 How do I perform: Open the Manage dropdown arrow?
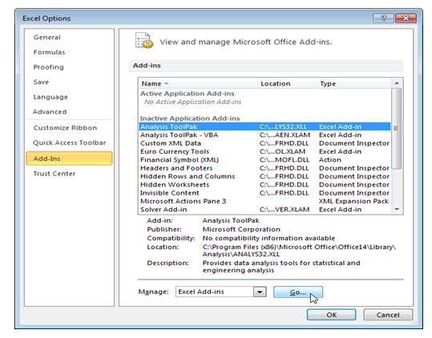pyautogui.click(x=260, y=292)
